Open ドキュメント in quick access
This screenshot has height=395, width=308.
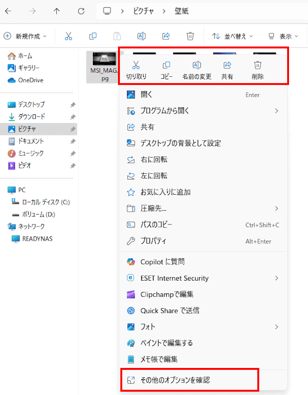pyautogui.click(x=26, y=141)
